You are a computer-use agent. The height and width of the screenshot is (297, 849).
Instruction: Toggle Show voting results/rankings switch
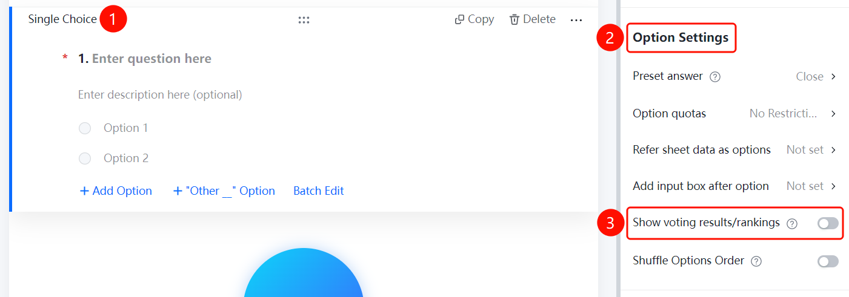[828, 223]
